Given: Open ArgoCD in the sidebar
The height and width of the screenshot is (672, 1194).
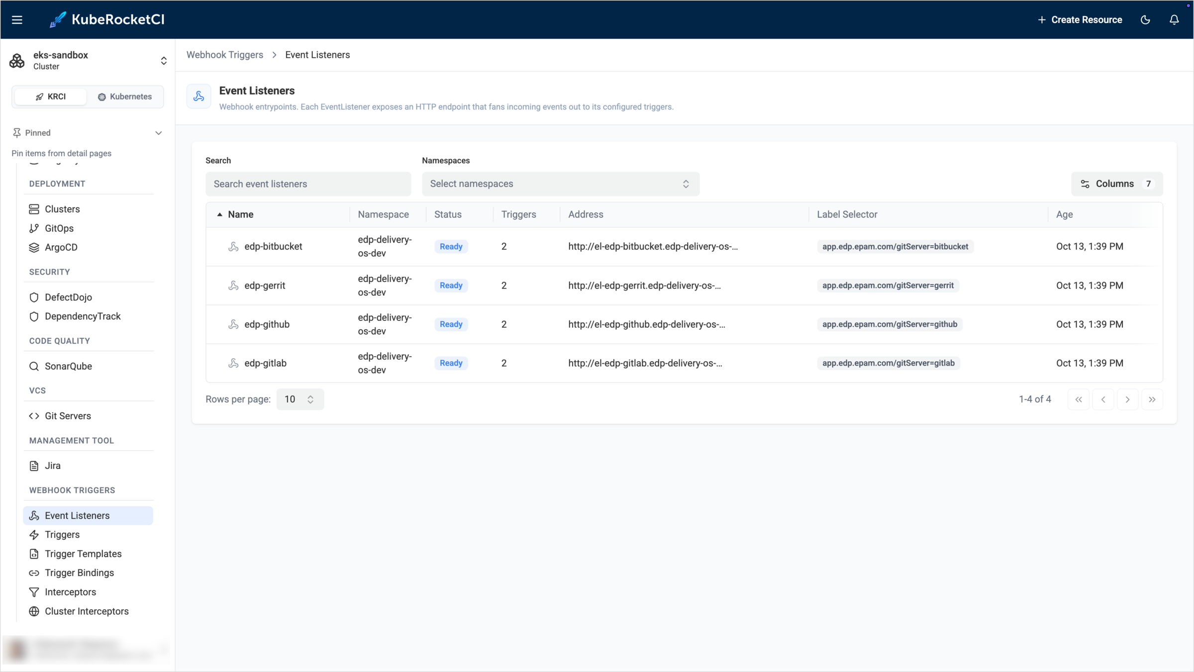Looking at the screenshot, I should 88,247.
